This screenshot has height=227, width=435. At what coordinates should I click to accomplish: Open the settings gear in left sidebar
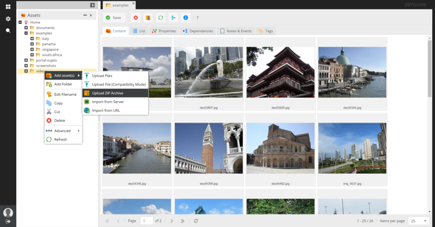pyautogui.click(x=8, y=19)
